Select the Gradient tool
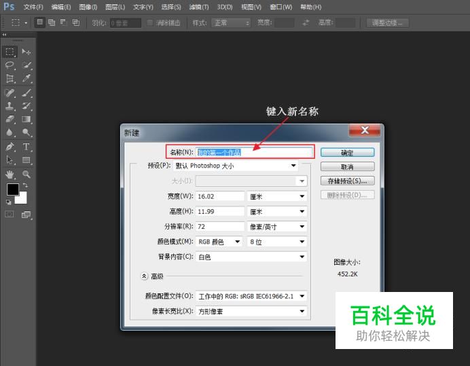The height and width of the screenshot is (366, 470). (x=26, y=119)
